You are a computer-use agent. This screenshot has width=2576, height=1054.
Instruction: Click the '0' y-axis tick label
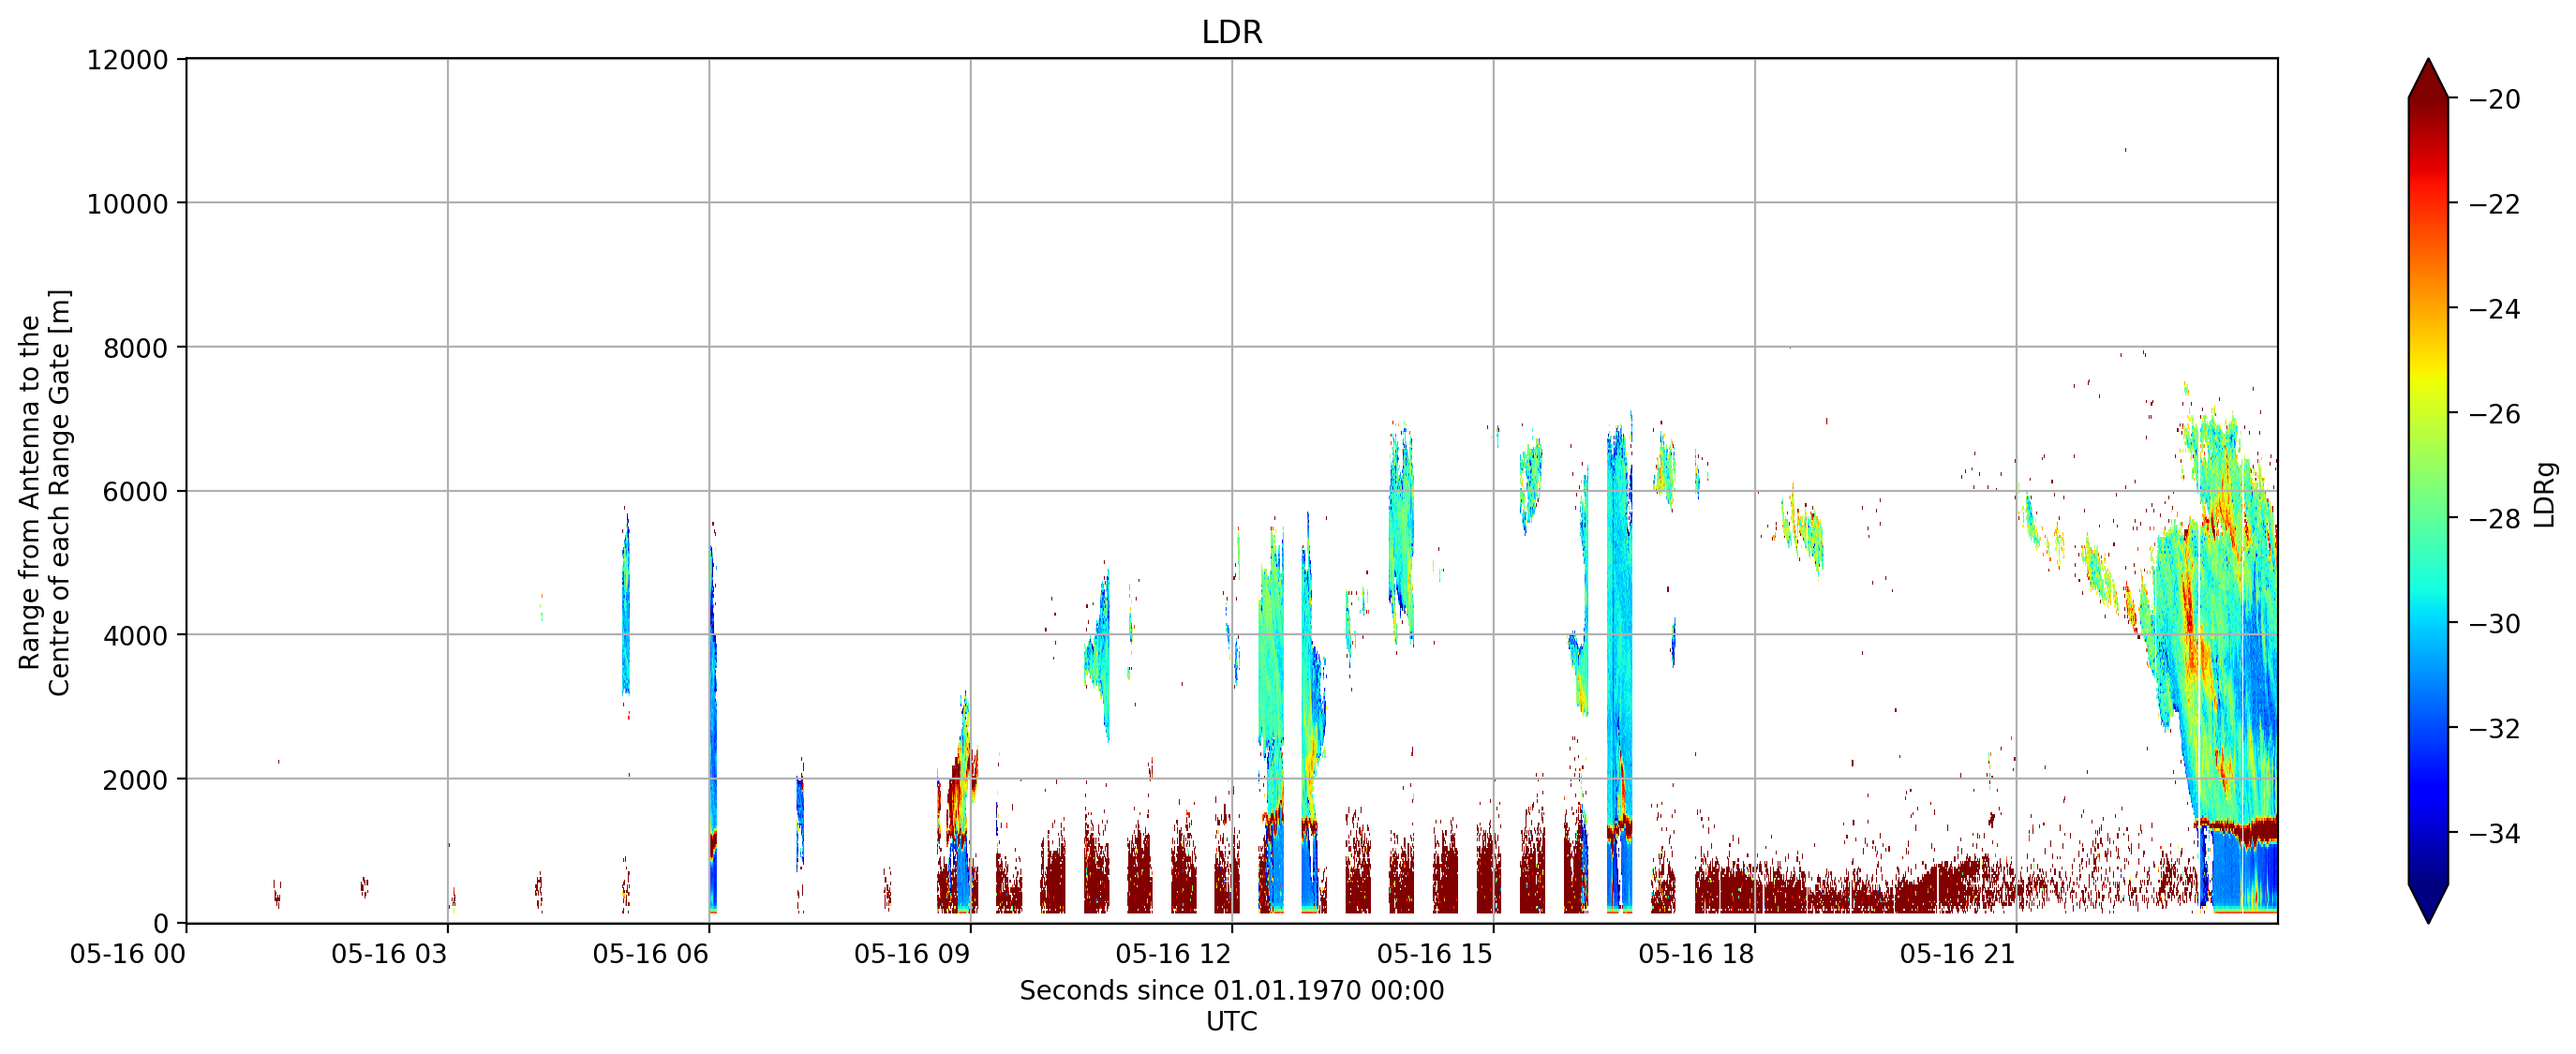(x=160, y=923)
